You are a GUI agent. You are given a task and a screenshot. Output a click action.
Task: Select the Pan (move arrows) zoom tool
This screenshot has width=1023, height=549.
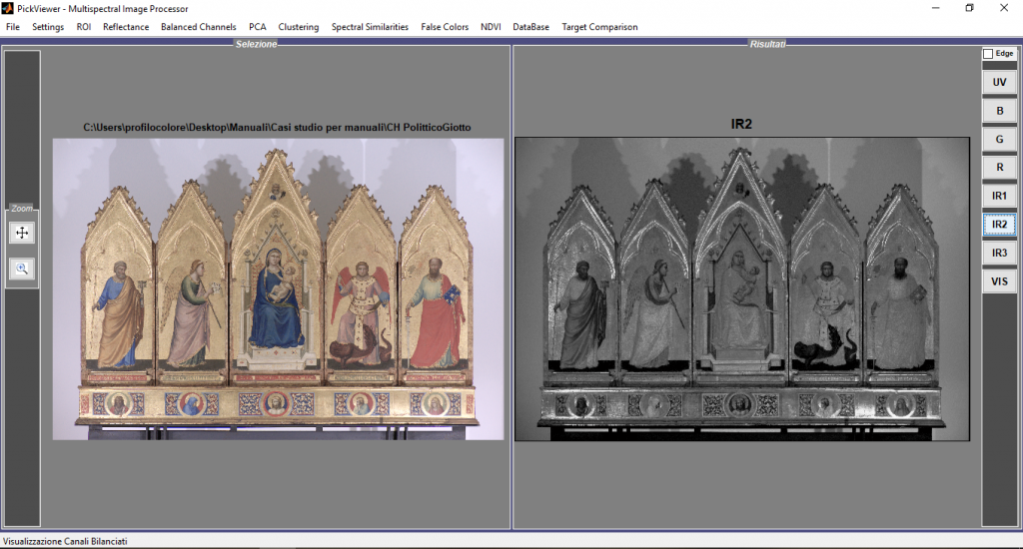click(22, 233)
